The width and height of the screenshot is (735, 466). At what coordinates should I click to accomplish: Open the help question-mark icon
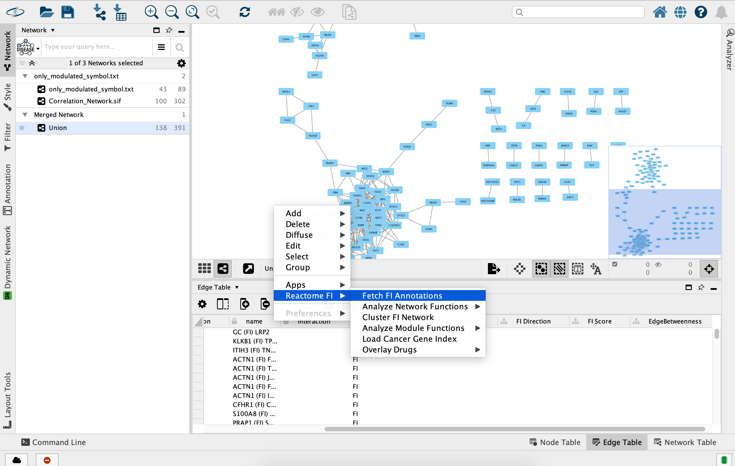[701, 12]
